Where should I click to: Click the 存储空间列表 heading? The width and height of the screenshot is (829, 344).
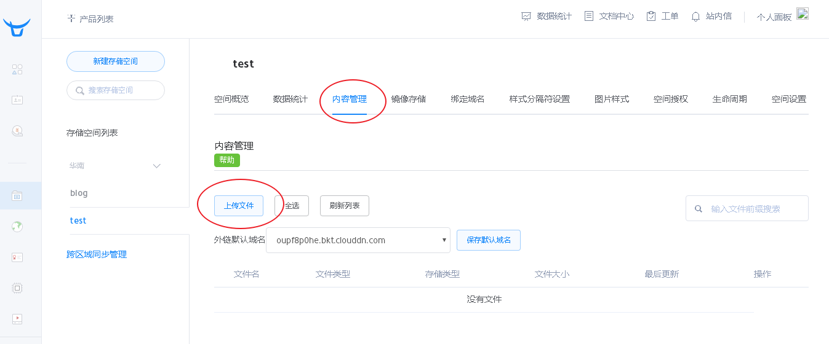tap(92, 133)
